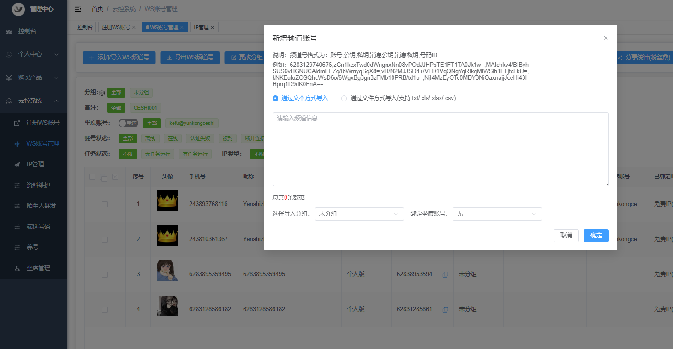This screenshot has height=349, width=673.
Task: Expand 个人中心 sidebar menu
Action: pyautogui.click(x=34, y=54)
